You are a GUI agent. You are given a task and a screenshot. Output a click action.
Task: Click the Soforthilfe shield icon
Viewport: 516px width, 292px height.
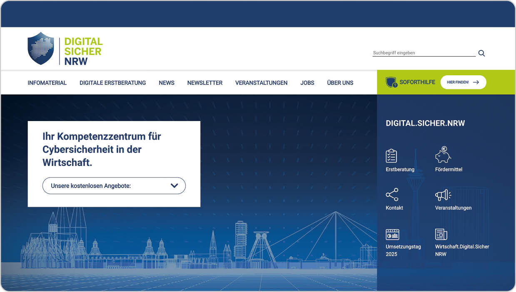[x=391, y=82]
